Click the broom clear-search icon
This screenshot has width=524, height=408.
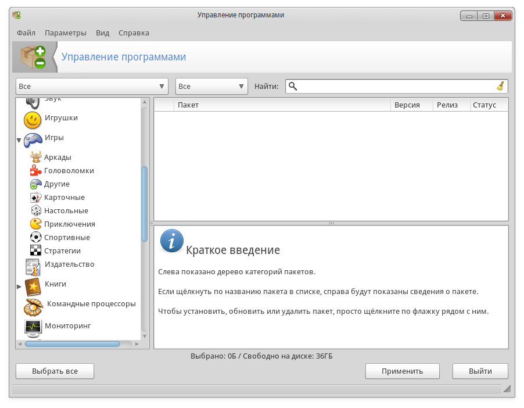(x=500, y=86)
